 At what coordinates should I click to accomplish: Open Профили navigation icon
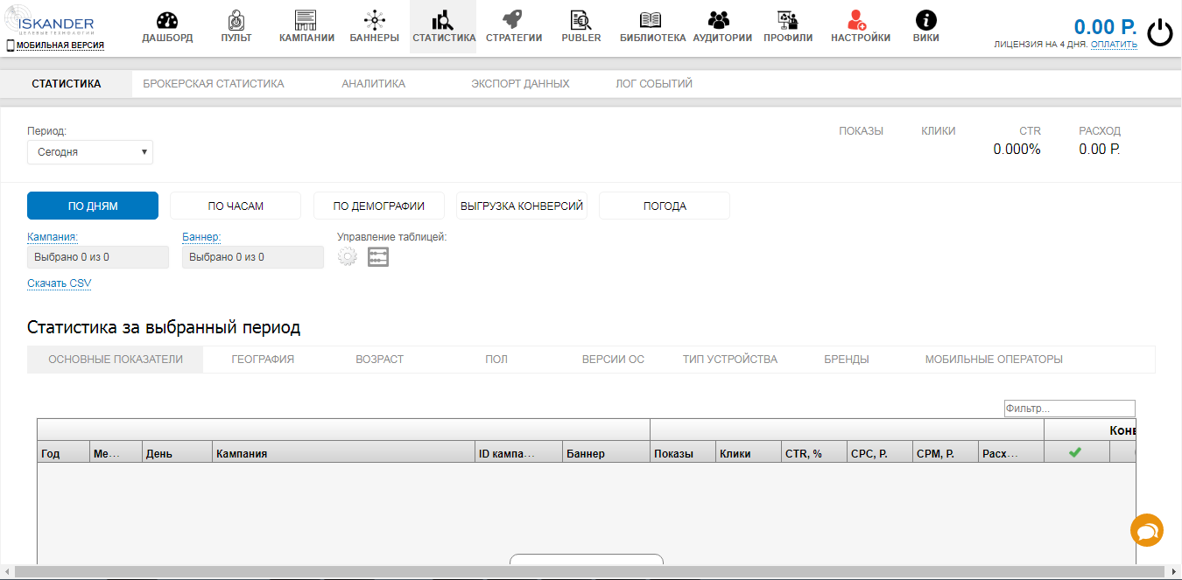pos(787,20)
